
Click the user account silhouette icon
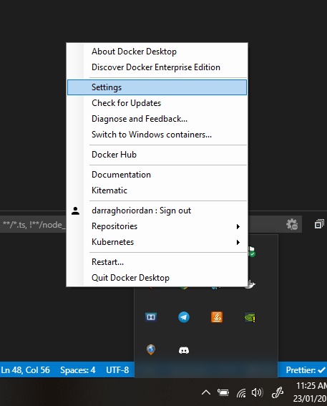[75, 211]
